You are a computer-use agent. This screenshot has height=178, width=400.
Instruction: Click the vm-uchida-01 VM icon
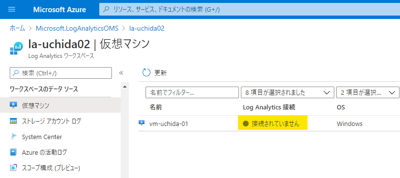[142, 124]
